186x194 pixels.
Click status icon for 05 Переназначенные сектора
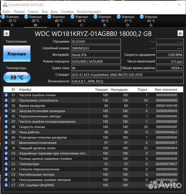click(6, 116)
